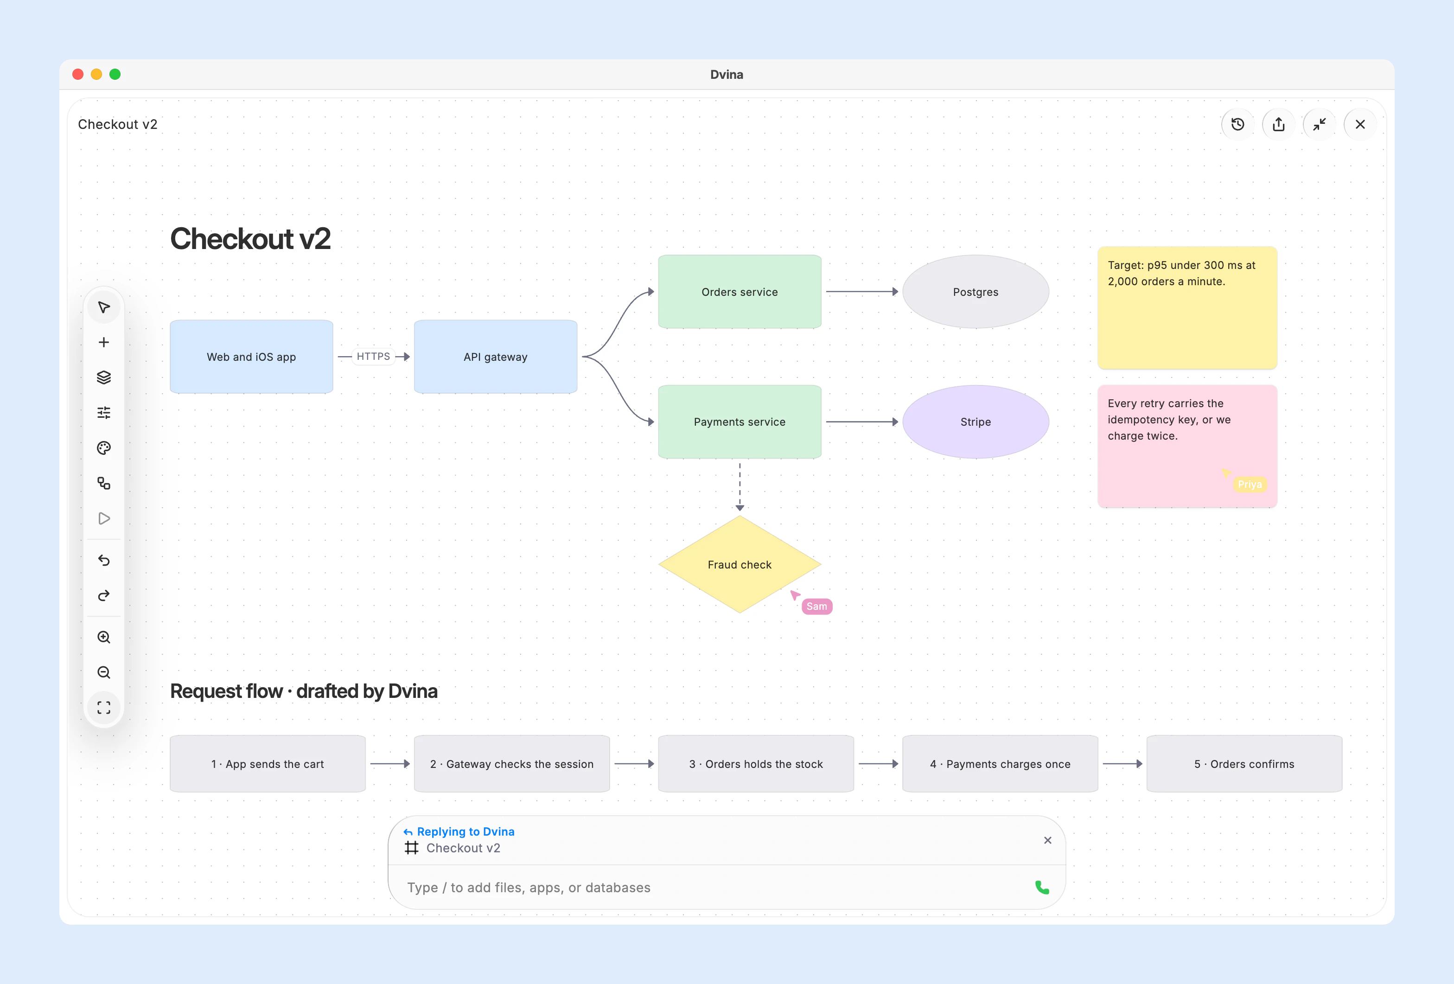Click the Request flow drafted by Dvina heading
The height and width of the screenshot is (984, 1454).
(303, 691)
